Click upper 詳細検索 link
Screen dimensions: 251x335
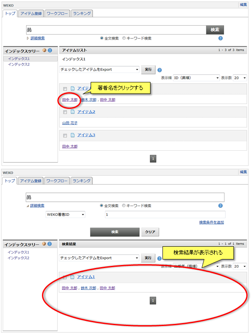tap(38, 38)
